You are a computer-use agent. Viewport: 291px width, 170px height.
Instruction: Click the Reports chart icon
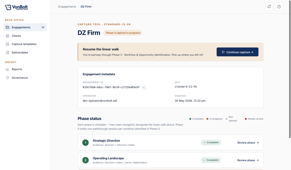[x=8, y=69]
